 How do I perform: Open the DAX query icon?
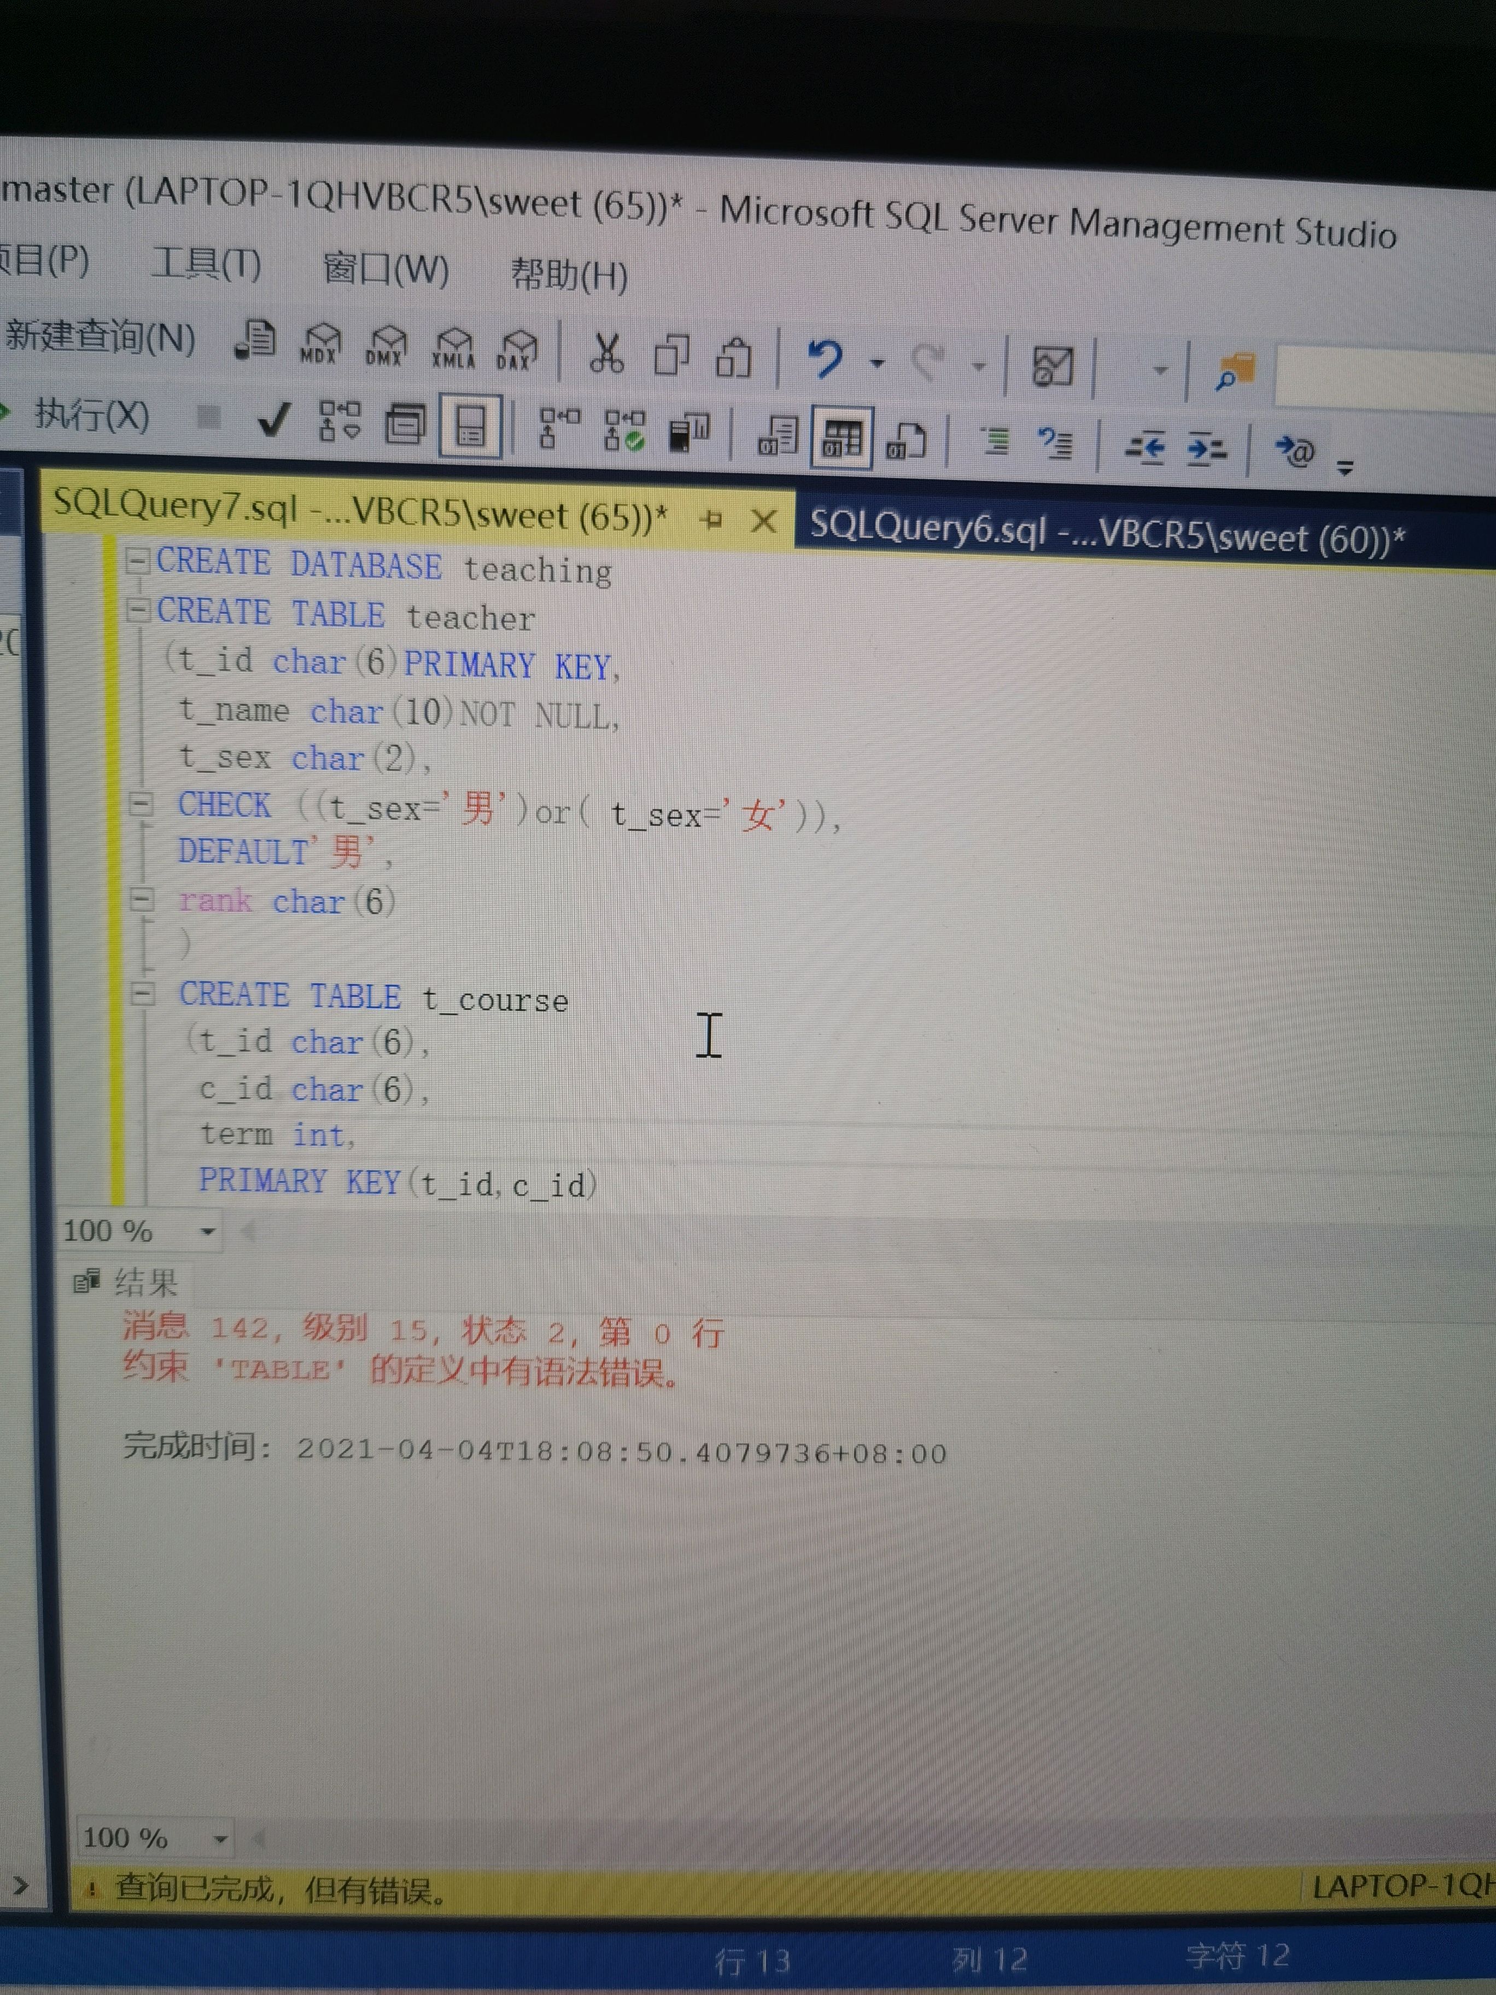coord(518,351)
